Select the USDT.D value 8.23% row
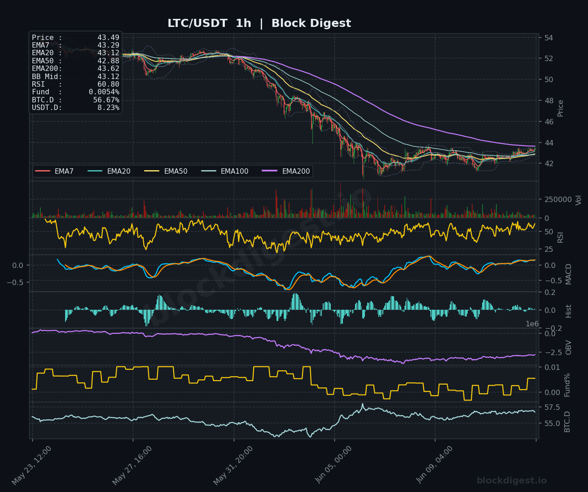Screen dimensions: 588x492 [x=75, y=108]
